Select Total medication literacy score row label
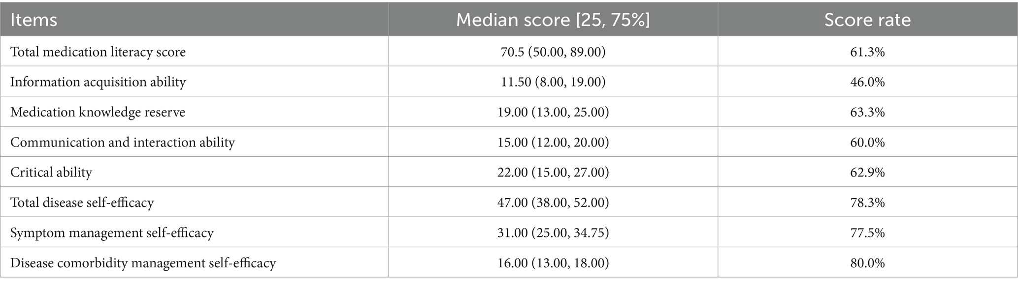The height and width of the screenshot is (286, 1018). click(x=98, y=52)
